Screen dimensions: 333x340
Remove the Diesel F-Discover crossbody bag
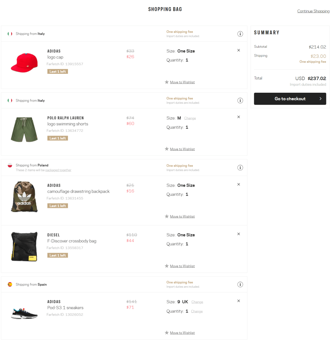pyautogui.click(x=239, y=234)
